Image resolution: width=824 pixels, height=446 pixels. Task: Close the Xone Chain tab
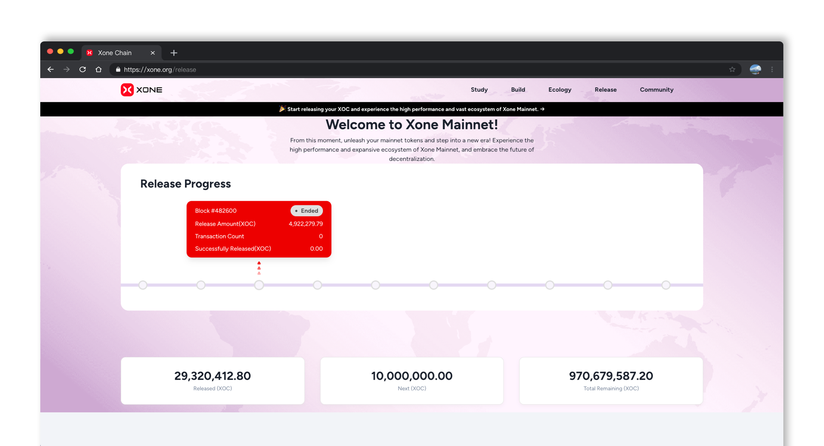(153, 53)
